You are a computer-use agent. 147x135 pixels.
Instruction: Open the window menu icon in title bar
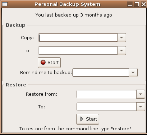pyautogui.click(x=5, y=4)
